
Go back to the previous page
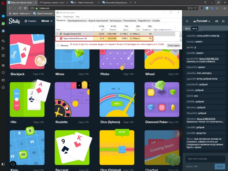click(x=10, y=8)
